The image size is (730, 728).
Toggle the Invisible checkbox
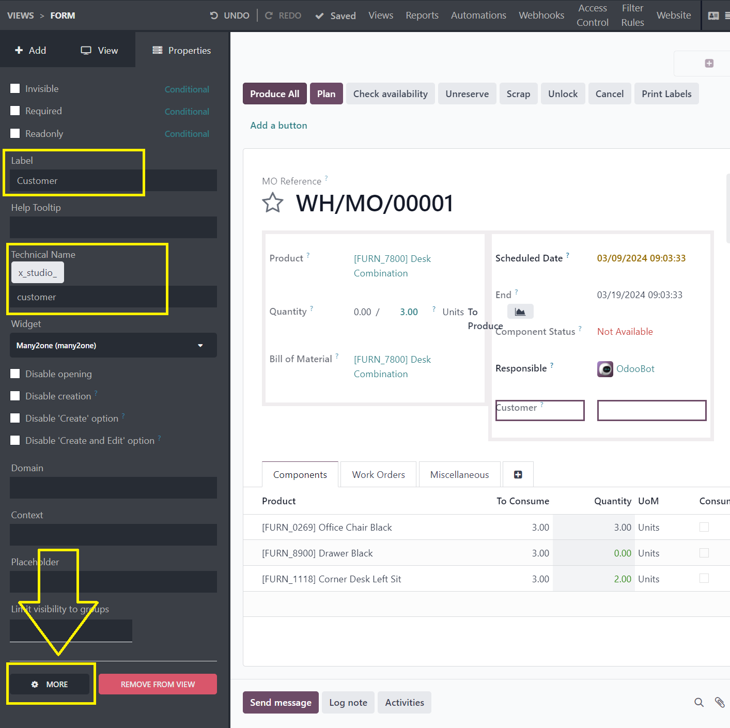[x=15, y=88]
